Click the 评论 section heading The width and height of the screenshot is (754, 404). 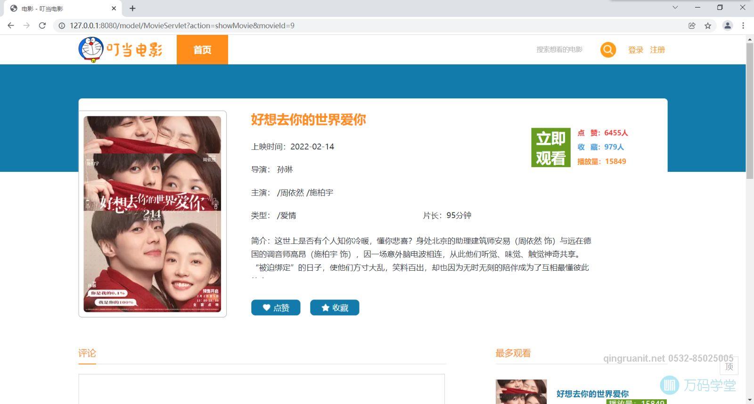87,353
